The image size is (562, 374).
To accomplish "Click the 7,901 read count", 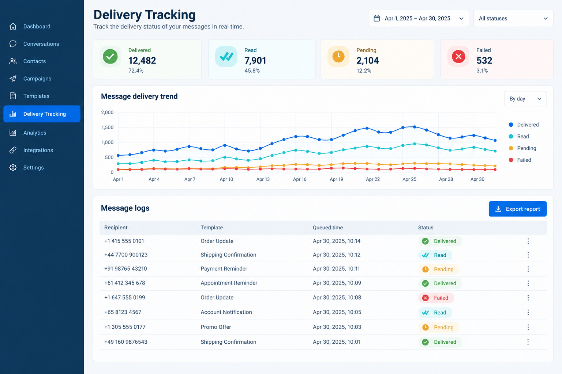I will 255,61.
